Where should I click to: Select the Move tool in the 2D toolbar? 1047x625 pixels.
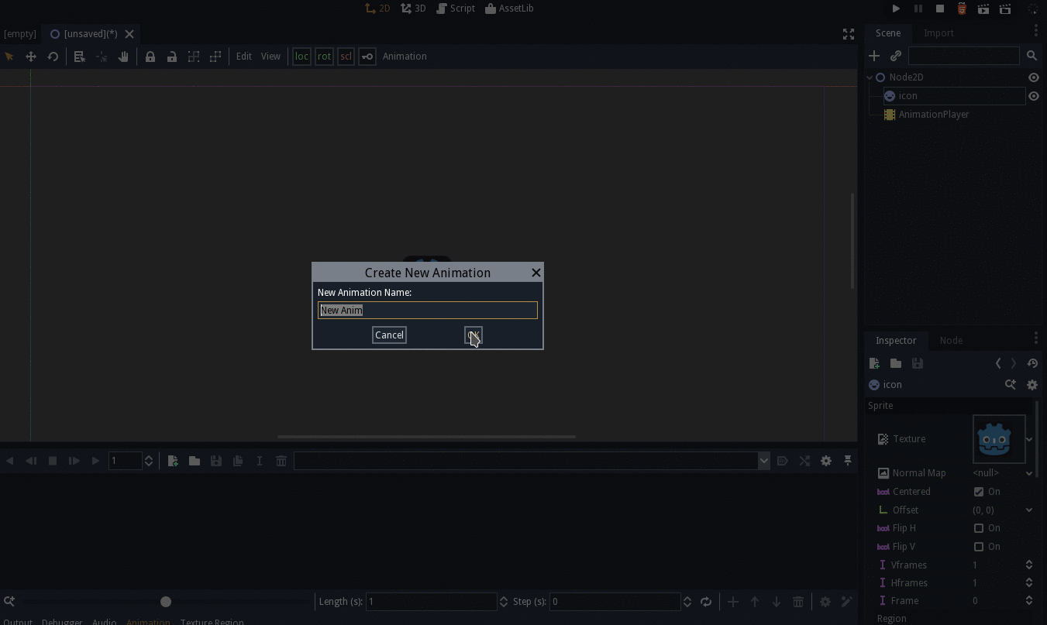[31, 56]
